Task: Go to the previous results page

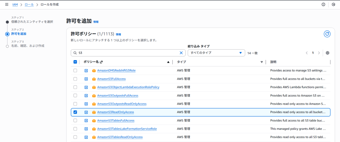Action: pos(307,53)
